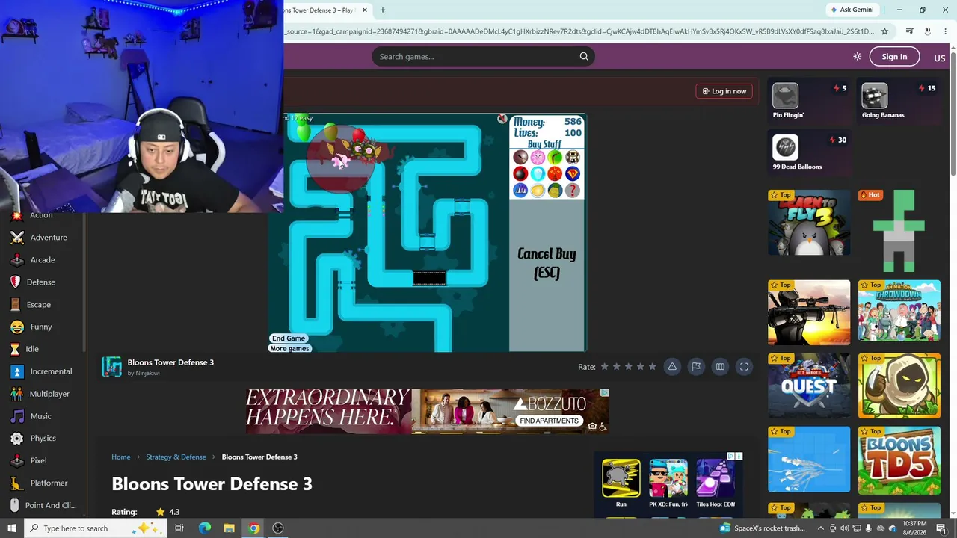
Task: Select the pink Tack Shooter tower
Action: click(x=538, y=157)
